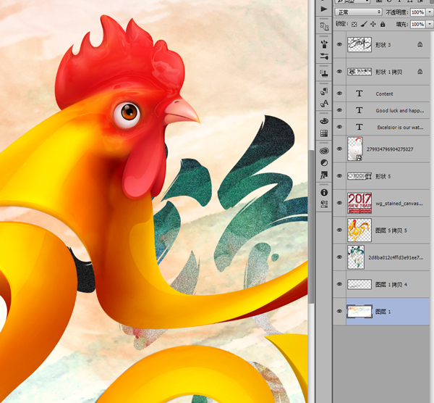
Task: Click the T type icon of Content layer
Action: coord(359,94)
